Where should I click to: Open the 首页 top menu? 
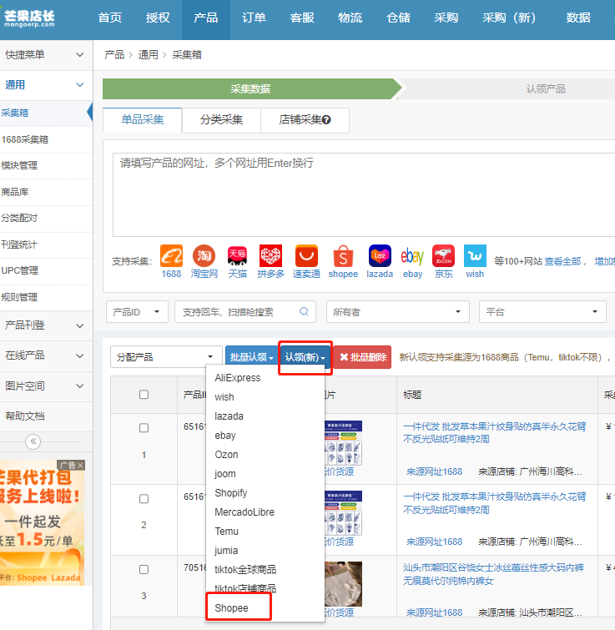click(x=109, y=18)
